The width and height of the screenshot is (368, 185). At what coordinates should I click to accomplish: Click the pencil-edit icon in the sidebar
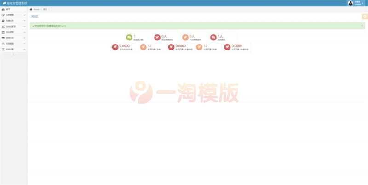tap(3, 15)
